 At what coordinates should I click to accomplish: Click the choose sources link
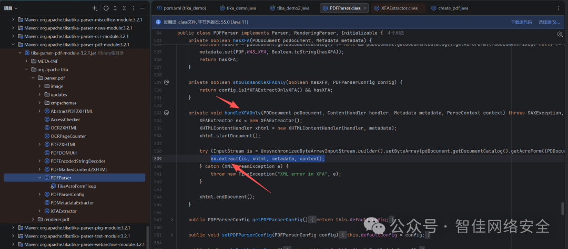549,22
